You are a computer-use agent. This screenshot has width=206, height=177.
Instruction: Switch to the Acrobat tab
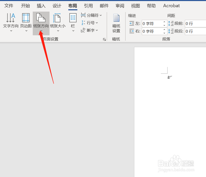coord(171,6)
